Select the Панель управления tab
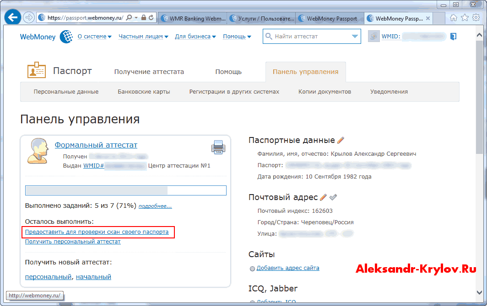 (306, 72)
